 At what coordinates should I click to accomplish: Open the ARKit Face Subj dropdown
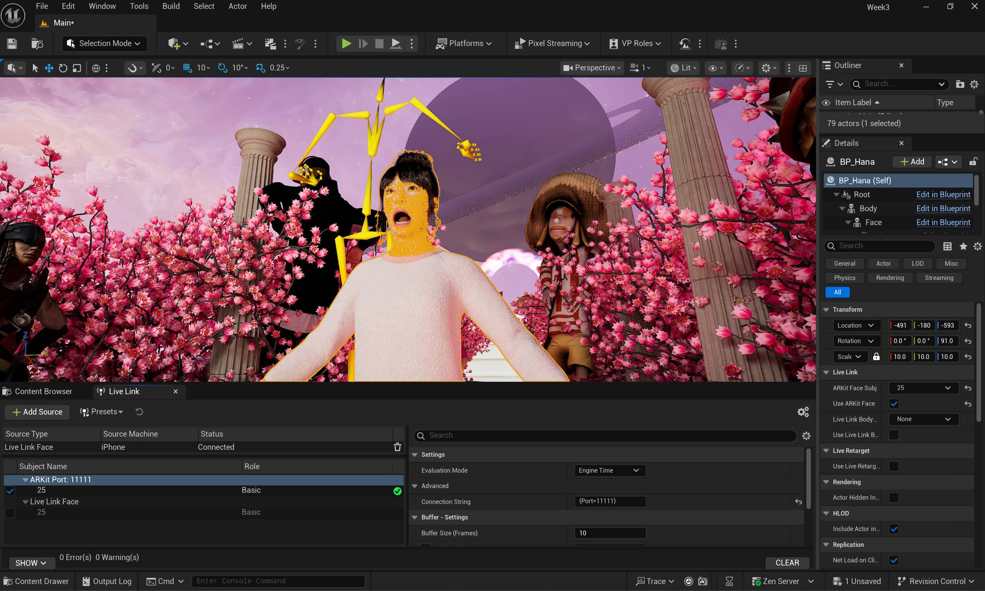coord(923,388)
